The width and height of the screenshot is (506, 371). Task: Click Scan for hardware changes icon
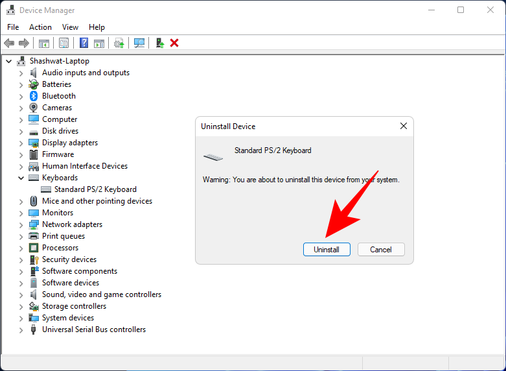139,43
